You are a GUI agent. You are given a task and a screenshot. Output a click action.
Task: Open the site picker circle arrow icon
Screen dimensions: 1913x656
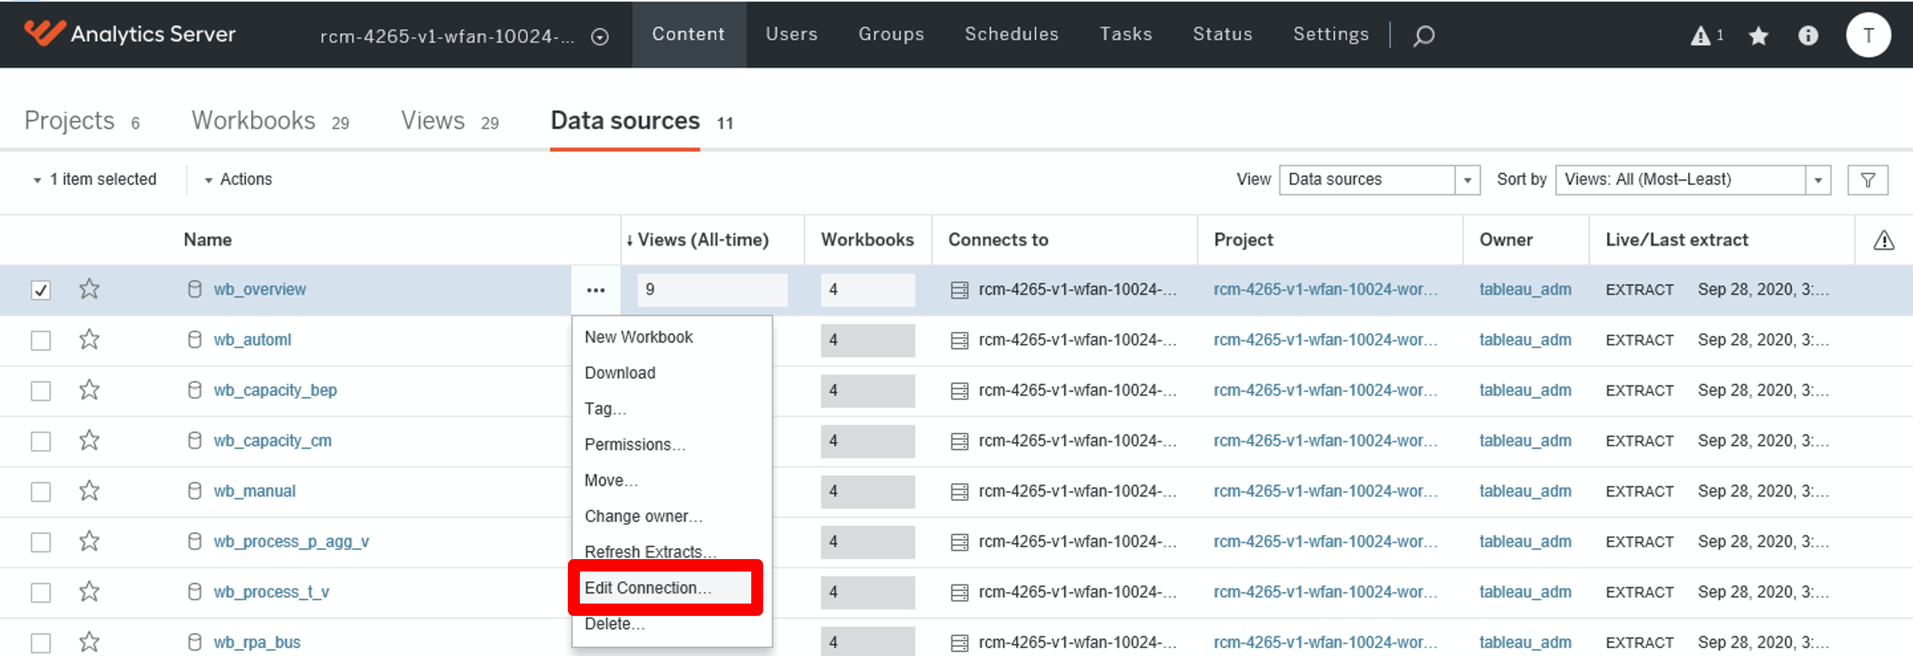pos(600,37)
